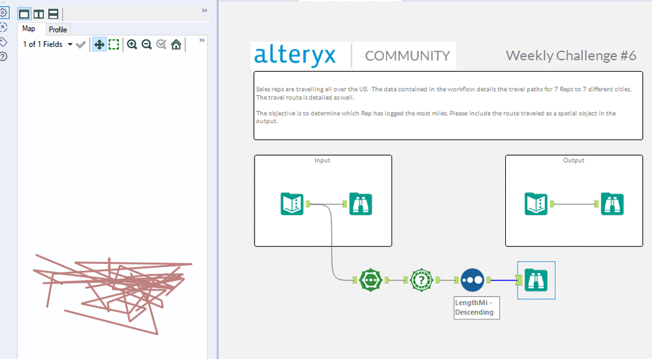The width and height of the screenshot is (652, 359).
Task: Reset map view with home icon
Action: click(x=176, y=44)
